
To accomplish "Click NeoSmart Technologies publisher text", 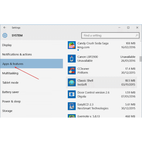I will tap(93, 108).
